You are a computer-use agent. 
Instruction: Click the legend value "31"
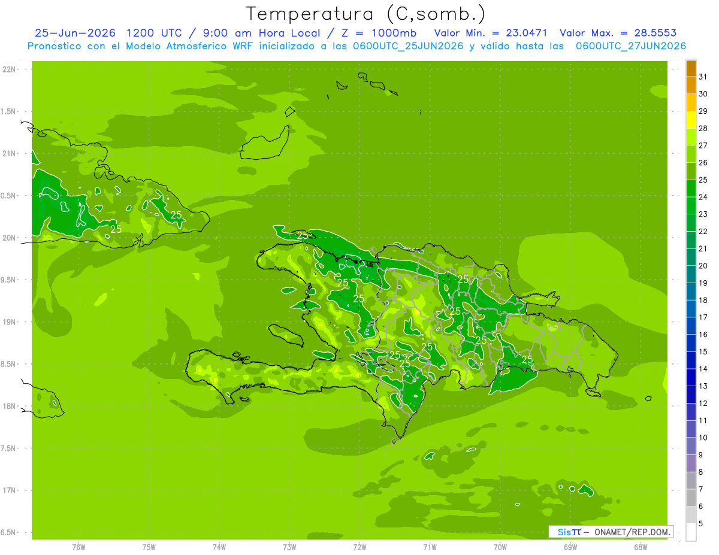[703, 77]
